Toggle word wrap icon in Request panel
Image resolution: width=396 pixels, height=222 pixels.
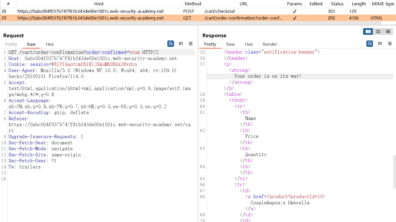pos(171,44)
